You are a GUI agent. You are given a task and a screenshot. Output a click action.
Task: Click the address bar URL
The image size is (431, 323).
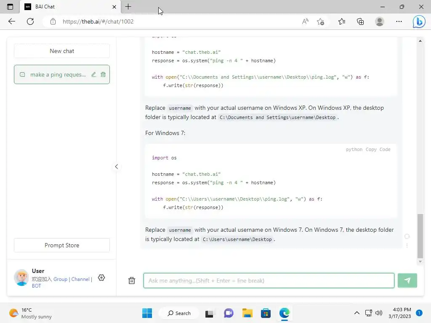pyautogui.click(x=98, y=21)
